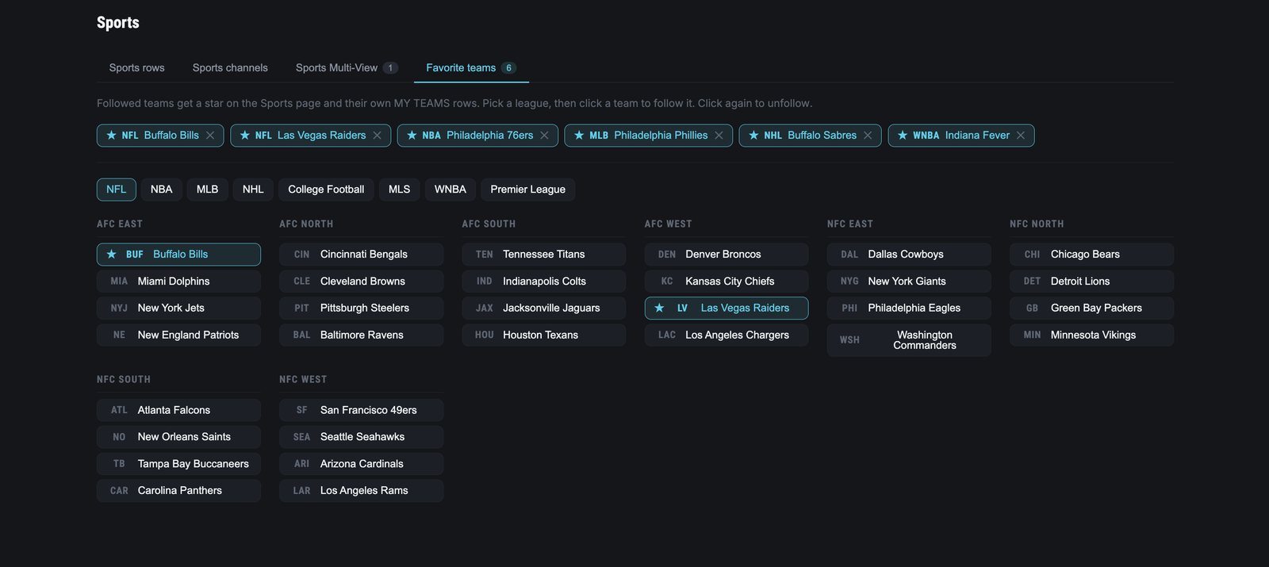Click Dallas Cowboys team button
Screen dimensions: 1269x567
pyautogui.click(x=909, y=255)
